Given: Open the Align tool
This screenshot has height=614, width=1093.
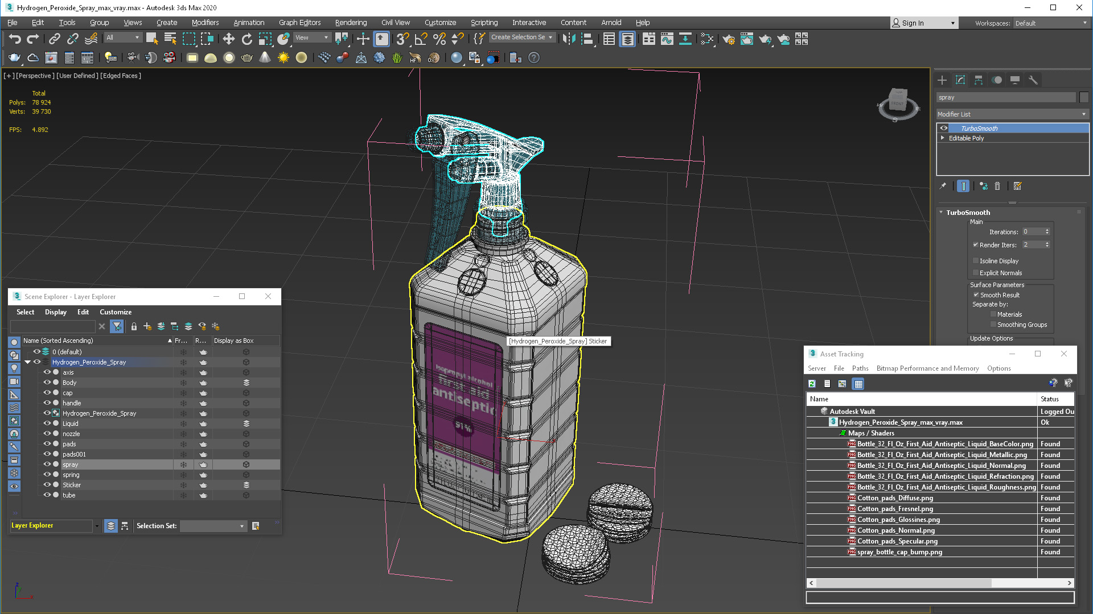Looking at the screenshot, I should pyautogui.click(x=587, y=39).
